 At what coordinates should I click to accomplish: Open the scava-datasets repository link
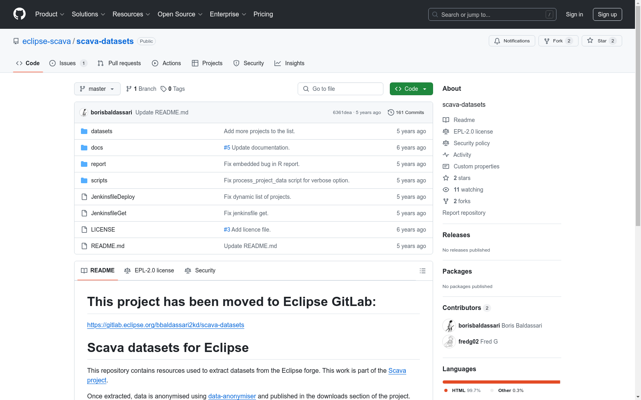coord(105,41)
